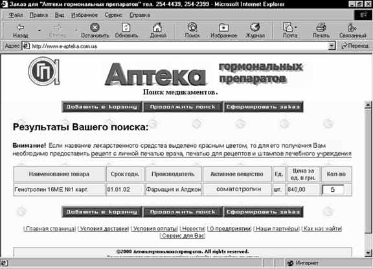373x269 pixels.
Task: Open Избранное (Favorites) toolbar icon
Action: point(223,30)
